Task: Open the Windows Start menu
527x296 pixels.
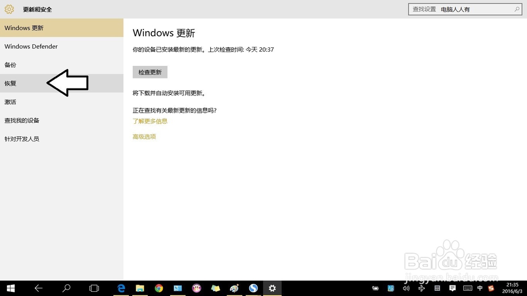Action: 11,288
